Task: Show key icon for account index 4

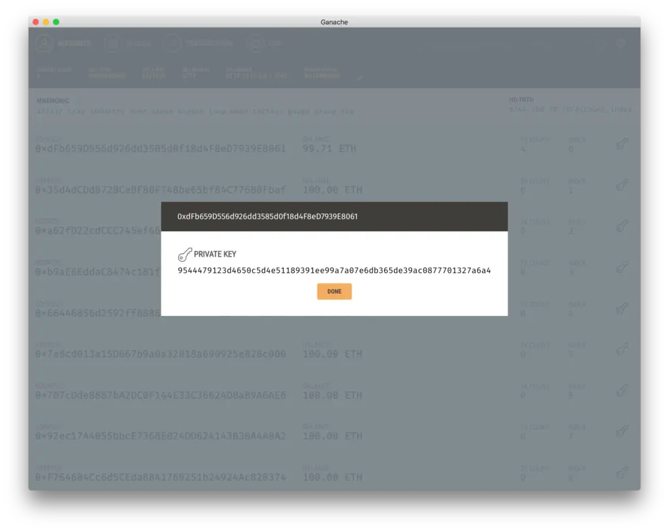Action: (x=623, y=308)
